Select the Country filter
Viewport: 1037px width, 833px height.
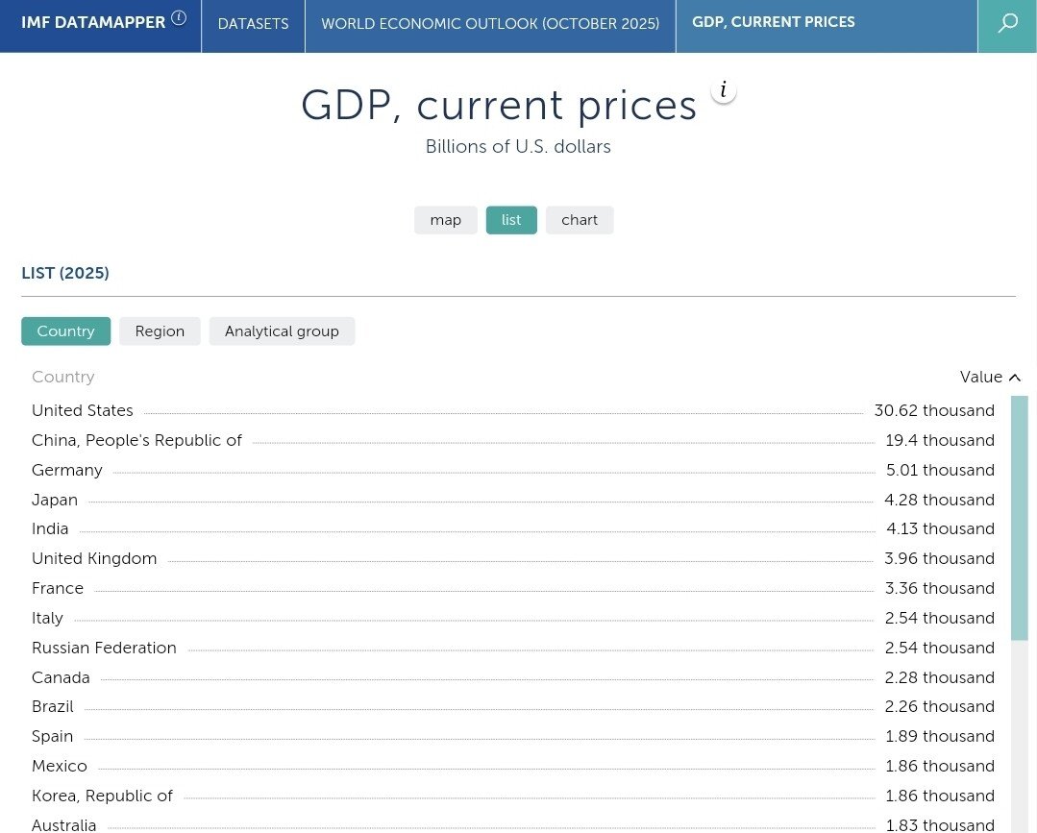pos(65,331)
